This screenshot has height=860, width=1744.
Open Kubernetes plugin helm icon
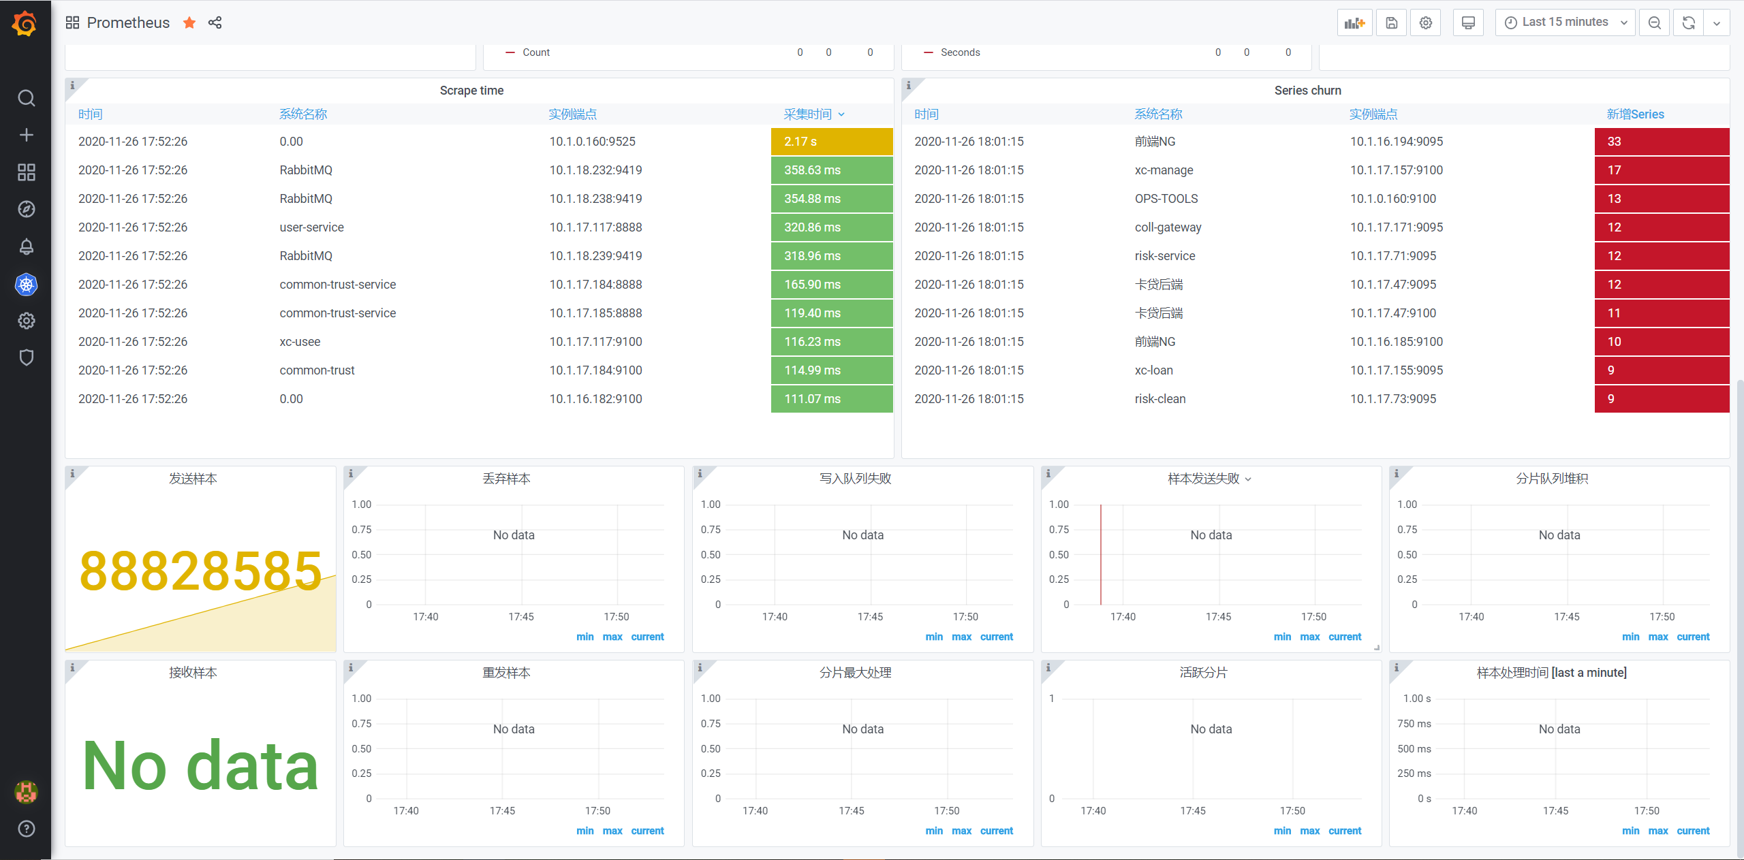coord(26,284)
